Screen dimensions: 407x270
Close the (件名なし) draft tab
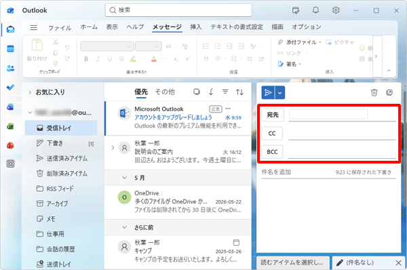pos(399,263)
